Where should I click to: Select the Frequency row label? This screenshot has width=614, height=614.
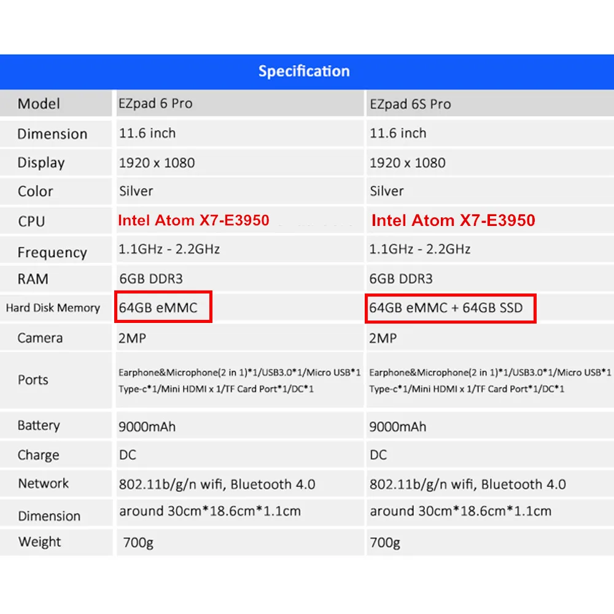52,252
